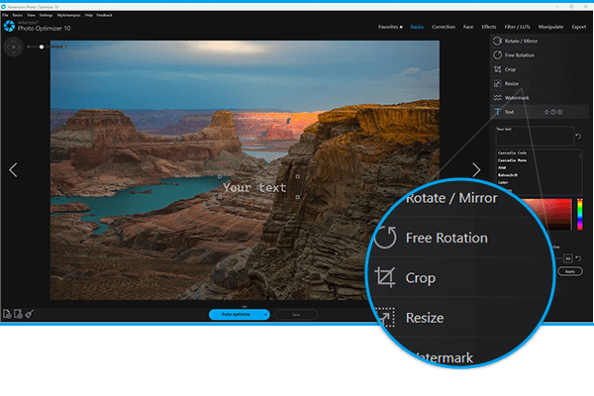Open the Basics menu in menu bar
This screenshot has height=396, width=594.
click(x=18, y=15)
